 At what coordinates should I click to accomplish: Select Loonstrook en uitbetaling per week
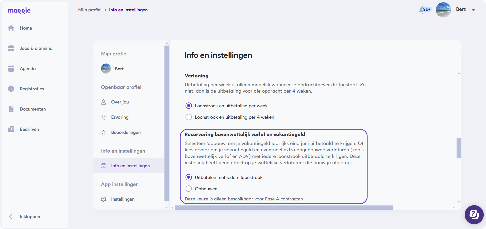pyautogui.click(x=189, y=106)
